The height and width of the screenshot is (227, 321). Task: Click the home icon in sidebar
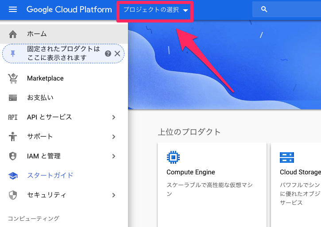pos(13,34)
